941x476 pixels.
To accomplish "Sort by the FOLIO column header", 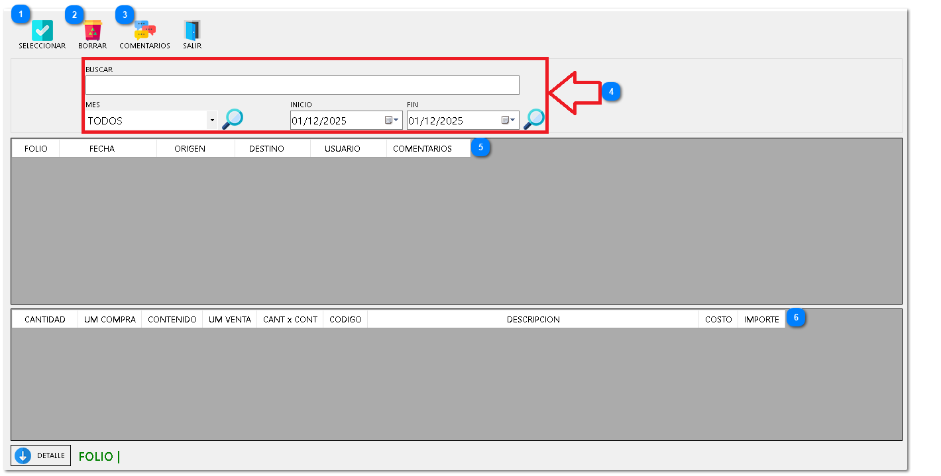I will [x=36, y=148].
